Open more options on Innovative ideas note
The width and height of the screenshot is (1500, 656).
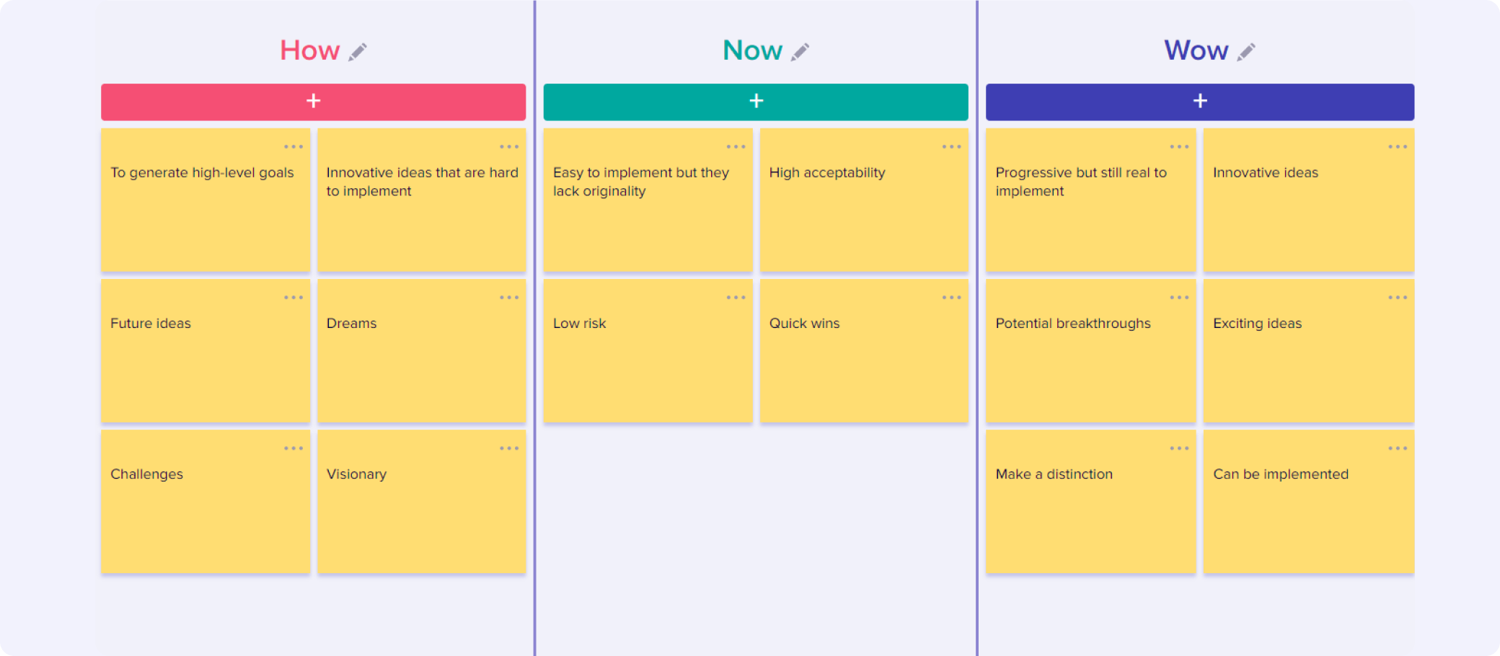pos(1398,146)
